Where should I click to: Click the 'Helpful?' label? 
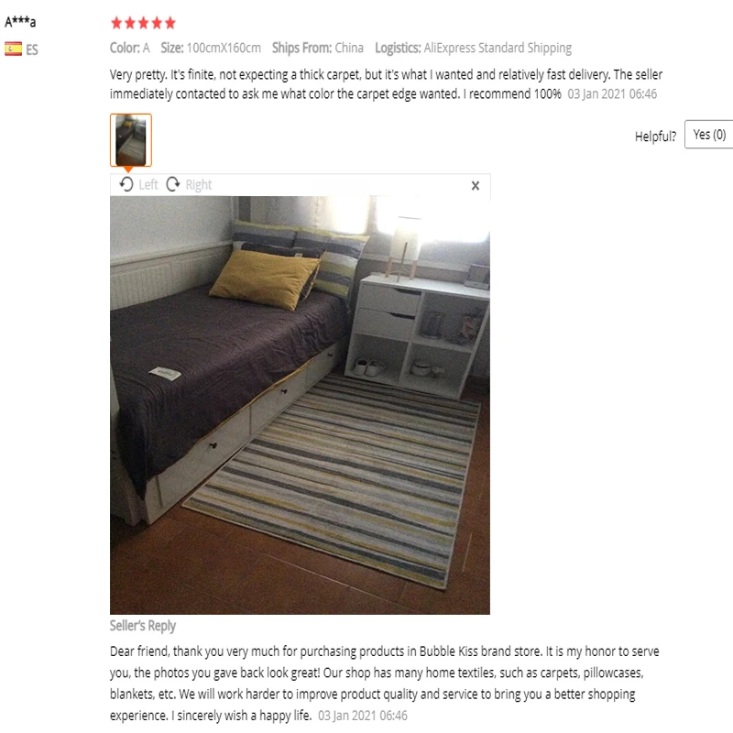pyautogui.click(x=655, y=136)
